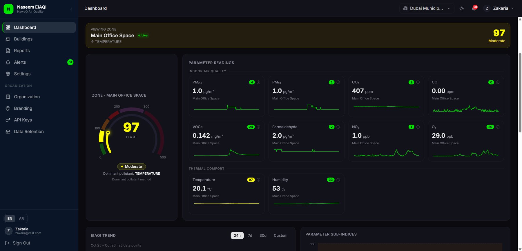Show info icon on CO card
Screen dimensions: 522x251
pyautogui.click(x=498, y=82)
